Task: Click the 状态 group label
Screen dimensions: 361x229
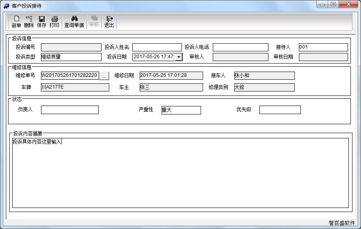Action: (17, 99)
